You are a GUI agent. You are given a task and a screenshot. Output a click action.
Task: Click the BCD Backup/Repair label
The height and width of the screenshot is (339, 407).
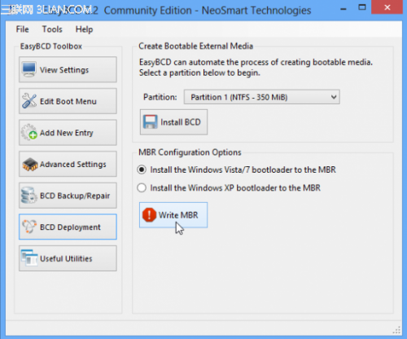[75, 196]
